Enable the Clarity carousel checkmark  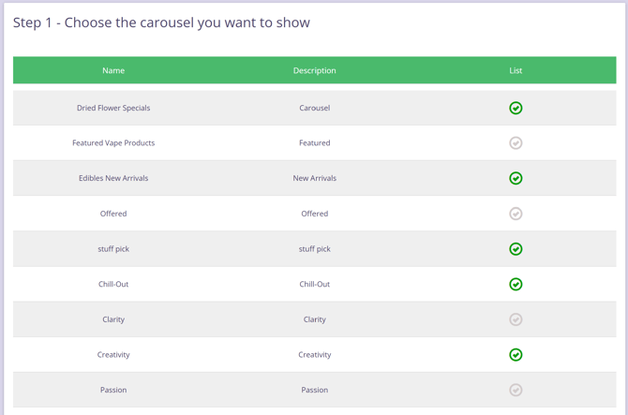pyautogui.click(x=516, y=319)
